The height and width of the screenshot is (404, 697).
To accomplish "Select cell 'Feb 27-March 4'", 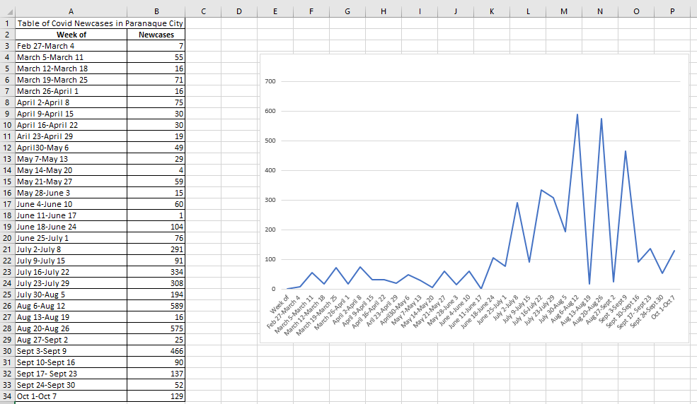I will point(71,46).
